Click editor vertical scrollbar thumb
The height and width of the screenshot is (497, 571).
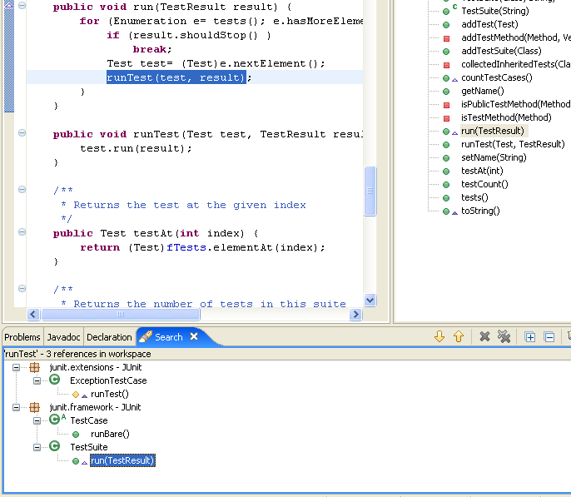point(370,191)
